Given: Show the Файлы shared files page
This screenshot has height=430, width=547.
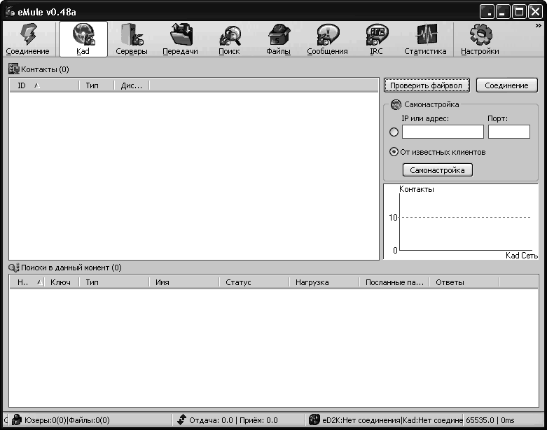Looking at the screenshot, I should [278, 39].
